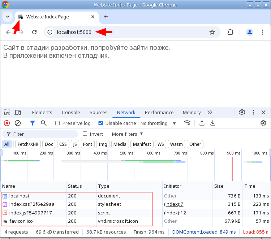View site information icon in address bar
Screen dimensions: 271x239
click(50, 32)
